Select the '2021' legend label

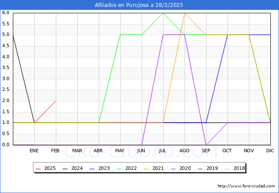[x=158, y=168]
